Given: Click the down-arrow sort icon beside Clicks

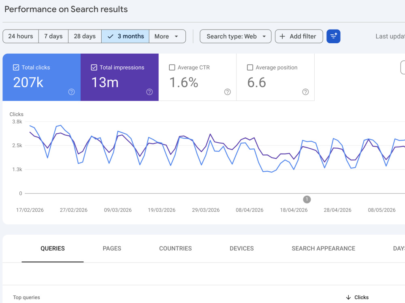Looking at the screenshot, I should (x=348, y=297).
